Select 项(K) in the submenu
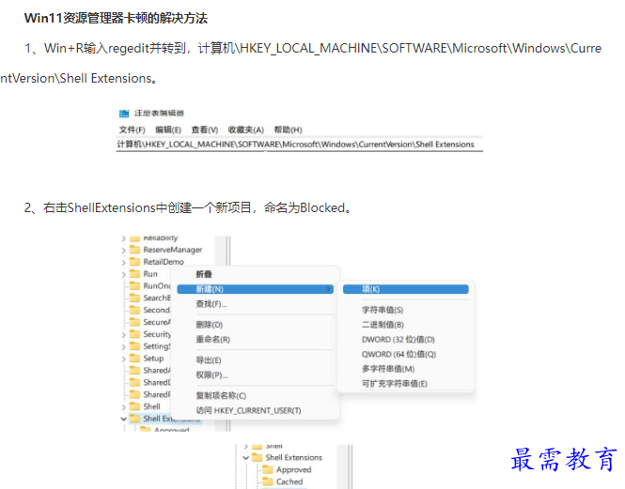This screenshot has height=489, width=625. pos(406,289)
